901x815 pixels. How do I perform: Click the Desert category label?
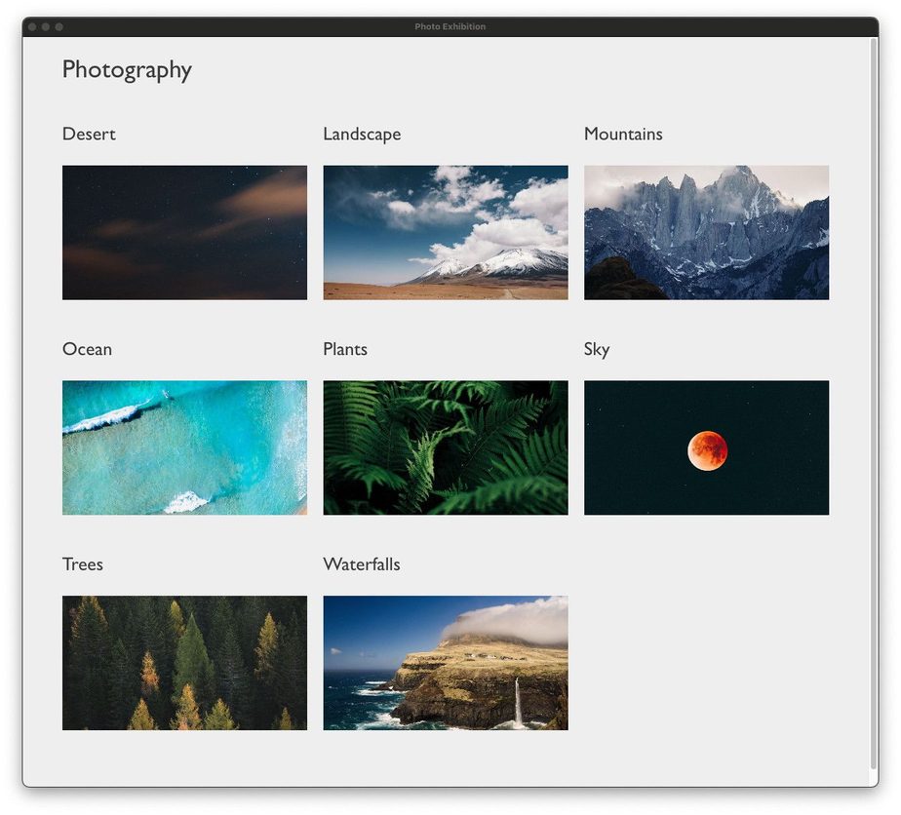89,135
